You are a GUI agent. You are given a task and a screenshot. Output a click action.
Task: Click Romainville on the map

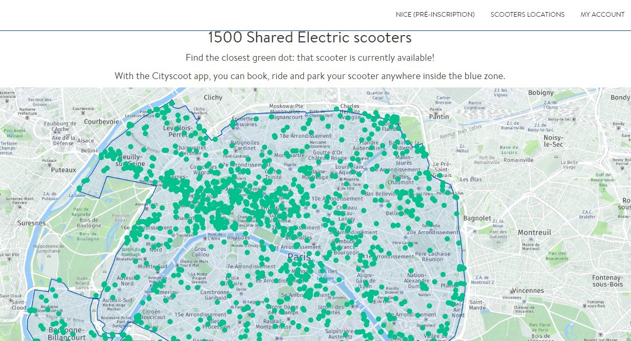tap(518, 160)
